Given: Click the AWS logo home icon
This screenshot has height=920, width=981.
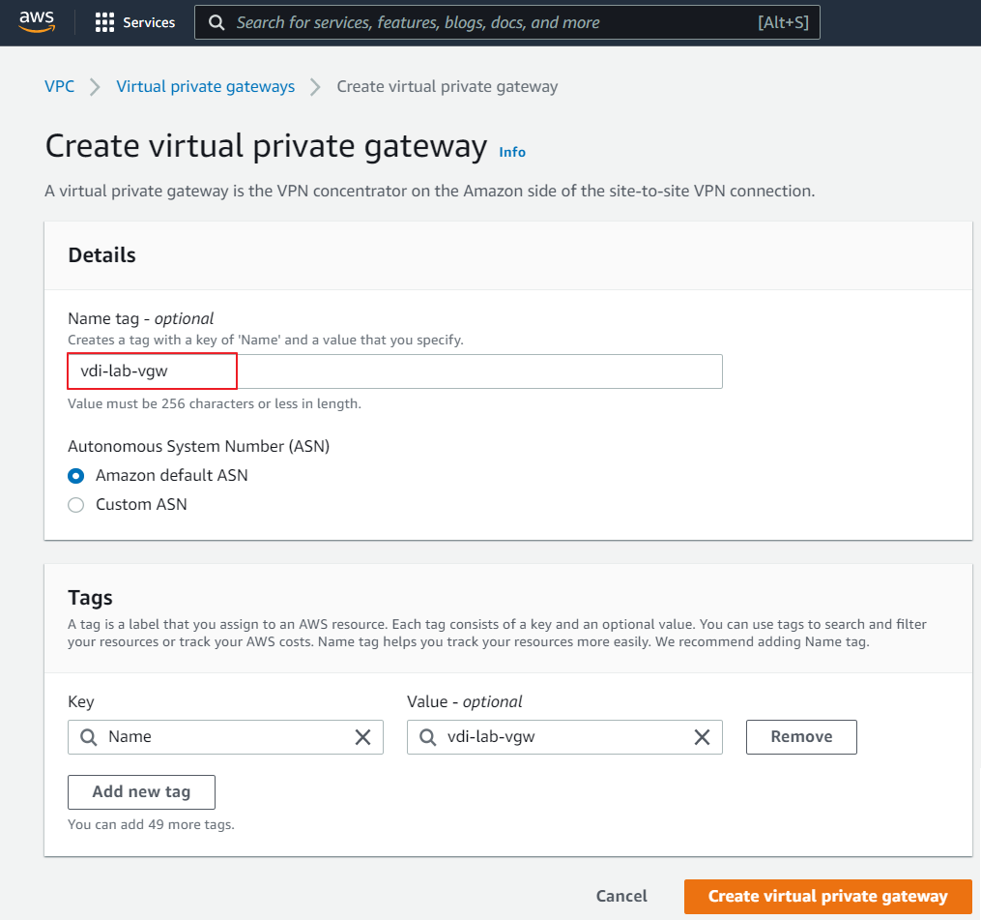Looking at the screenshot, I should coord(36,21).
